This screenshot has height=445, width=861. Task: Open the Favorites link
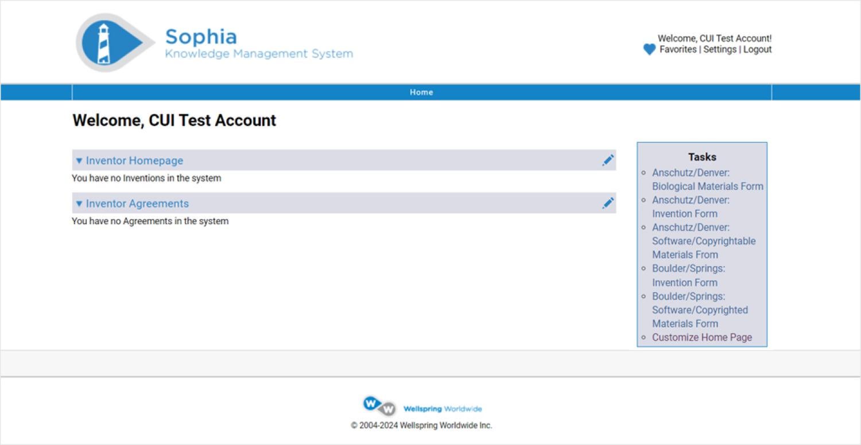[x=678, y=49]
